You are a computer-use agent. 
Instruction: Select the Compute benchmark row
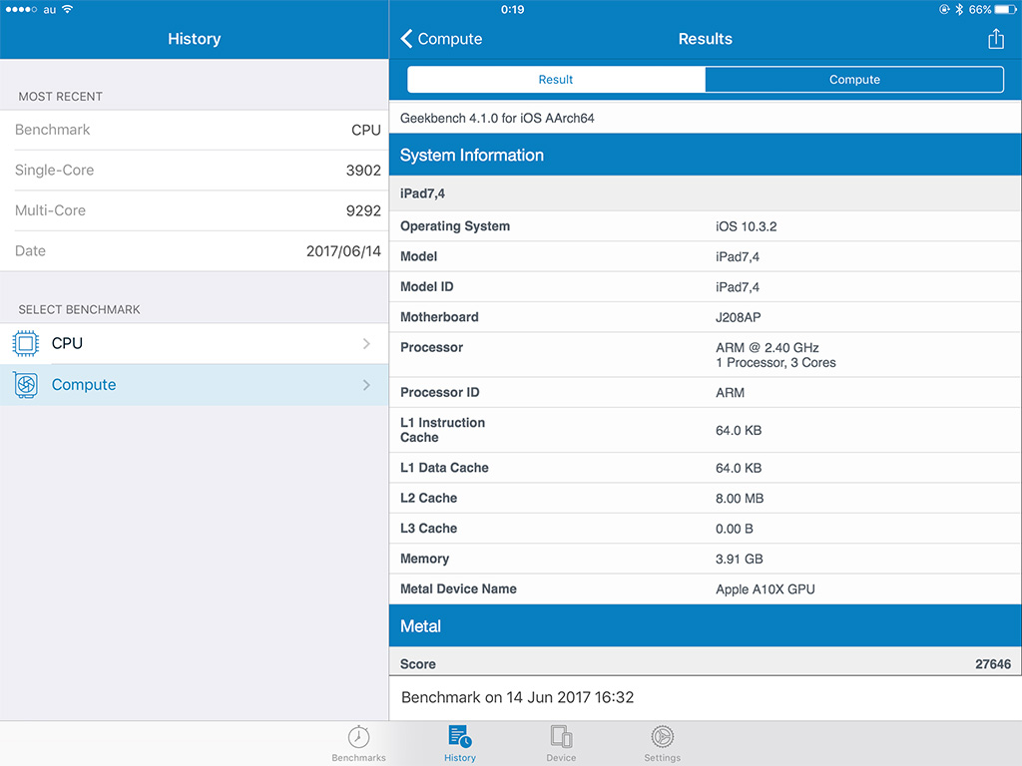coord(195,385)
